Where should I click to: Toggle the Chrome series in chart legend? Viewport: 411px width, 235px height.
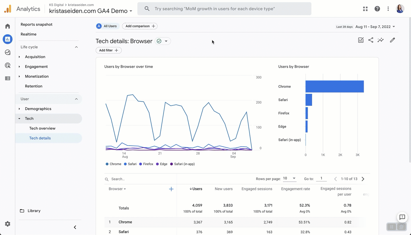[113, 164]
